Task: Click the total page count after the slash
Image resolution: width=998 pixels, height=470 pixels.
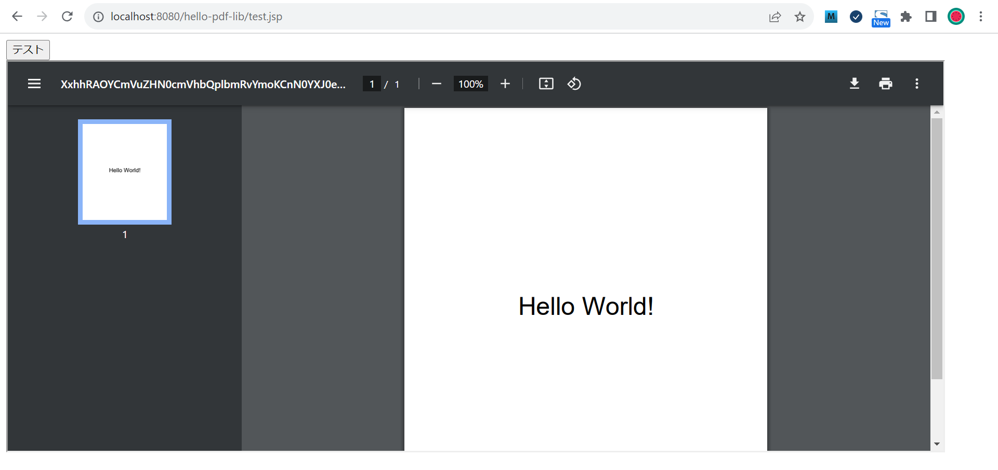Action: click(x=397, y=84)
